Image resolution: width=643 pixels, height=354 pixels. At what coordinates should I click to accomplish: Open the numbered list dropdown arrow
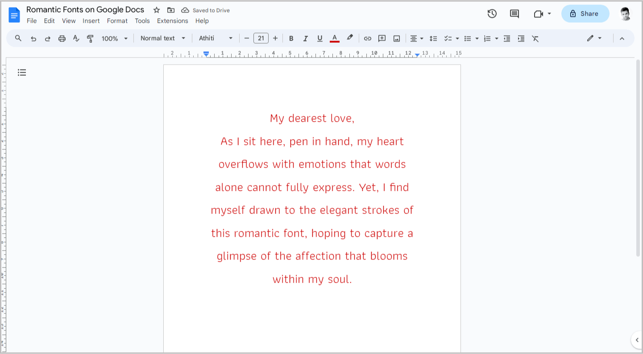pyautogui.click(x=497, y=38)
